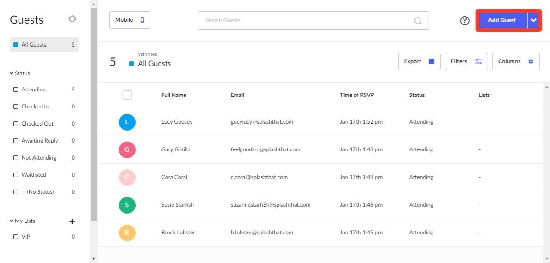Viewport: 550px width, 263px height.
Task: Select All Guests in the sidebar
Action: click(44, 45)
